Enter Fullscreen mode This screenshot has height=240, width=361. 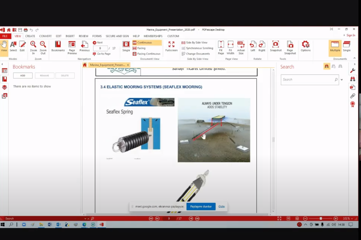click(x=171, y=46)
